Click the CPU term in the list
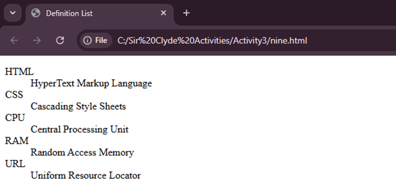The image size is (396, 185). point(15,118)
